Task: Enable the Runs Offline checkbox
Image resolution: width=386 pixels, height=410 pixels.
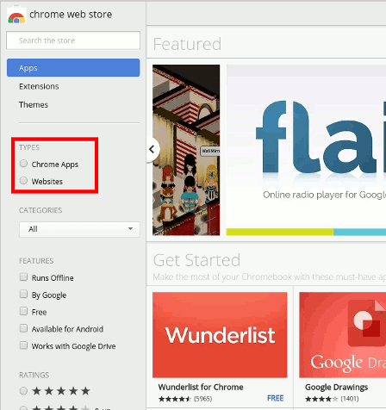Action: [23, 276]
